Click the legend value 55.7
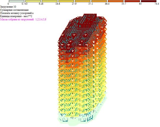This screenshot has height=127, width=160. [x=124, y=4]
